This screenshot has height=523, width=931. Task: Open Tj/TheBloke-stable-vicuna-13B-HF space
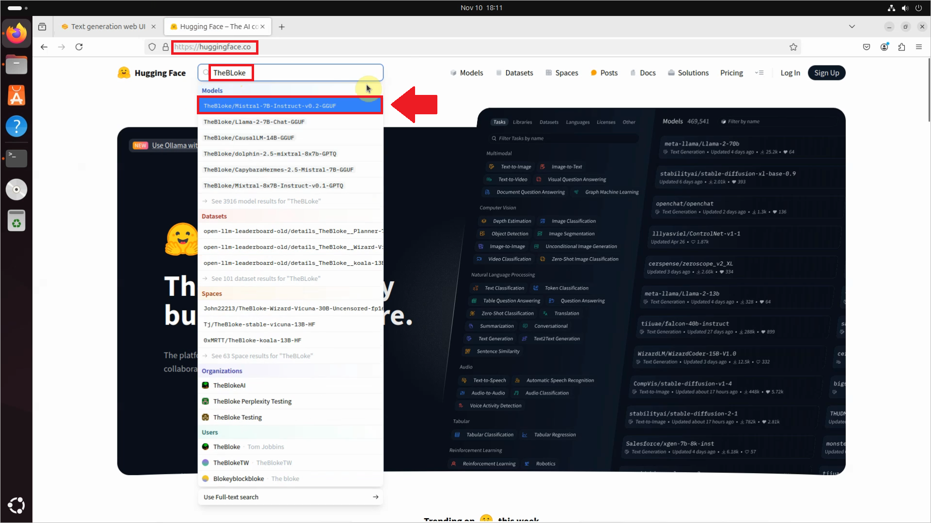point(290,324)
